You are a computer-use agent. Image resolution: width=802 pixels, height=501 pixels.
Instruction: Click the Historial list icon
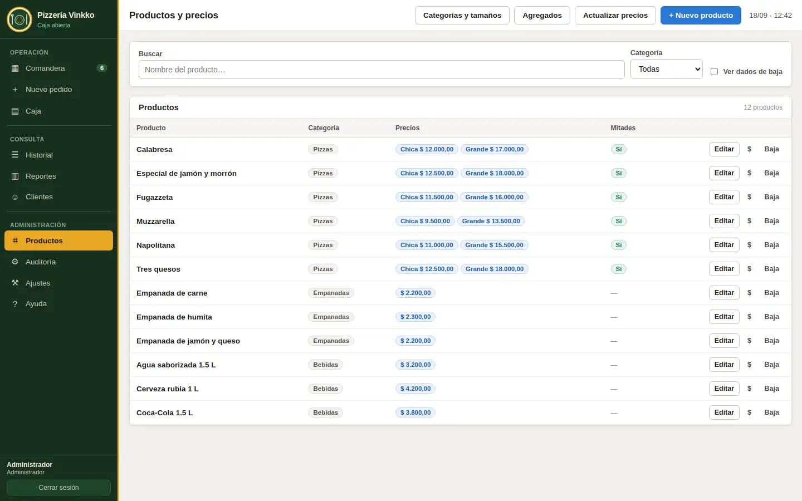point(15,155)
